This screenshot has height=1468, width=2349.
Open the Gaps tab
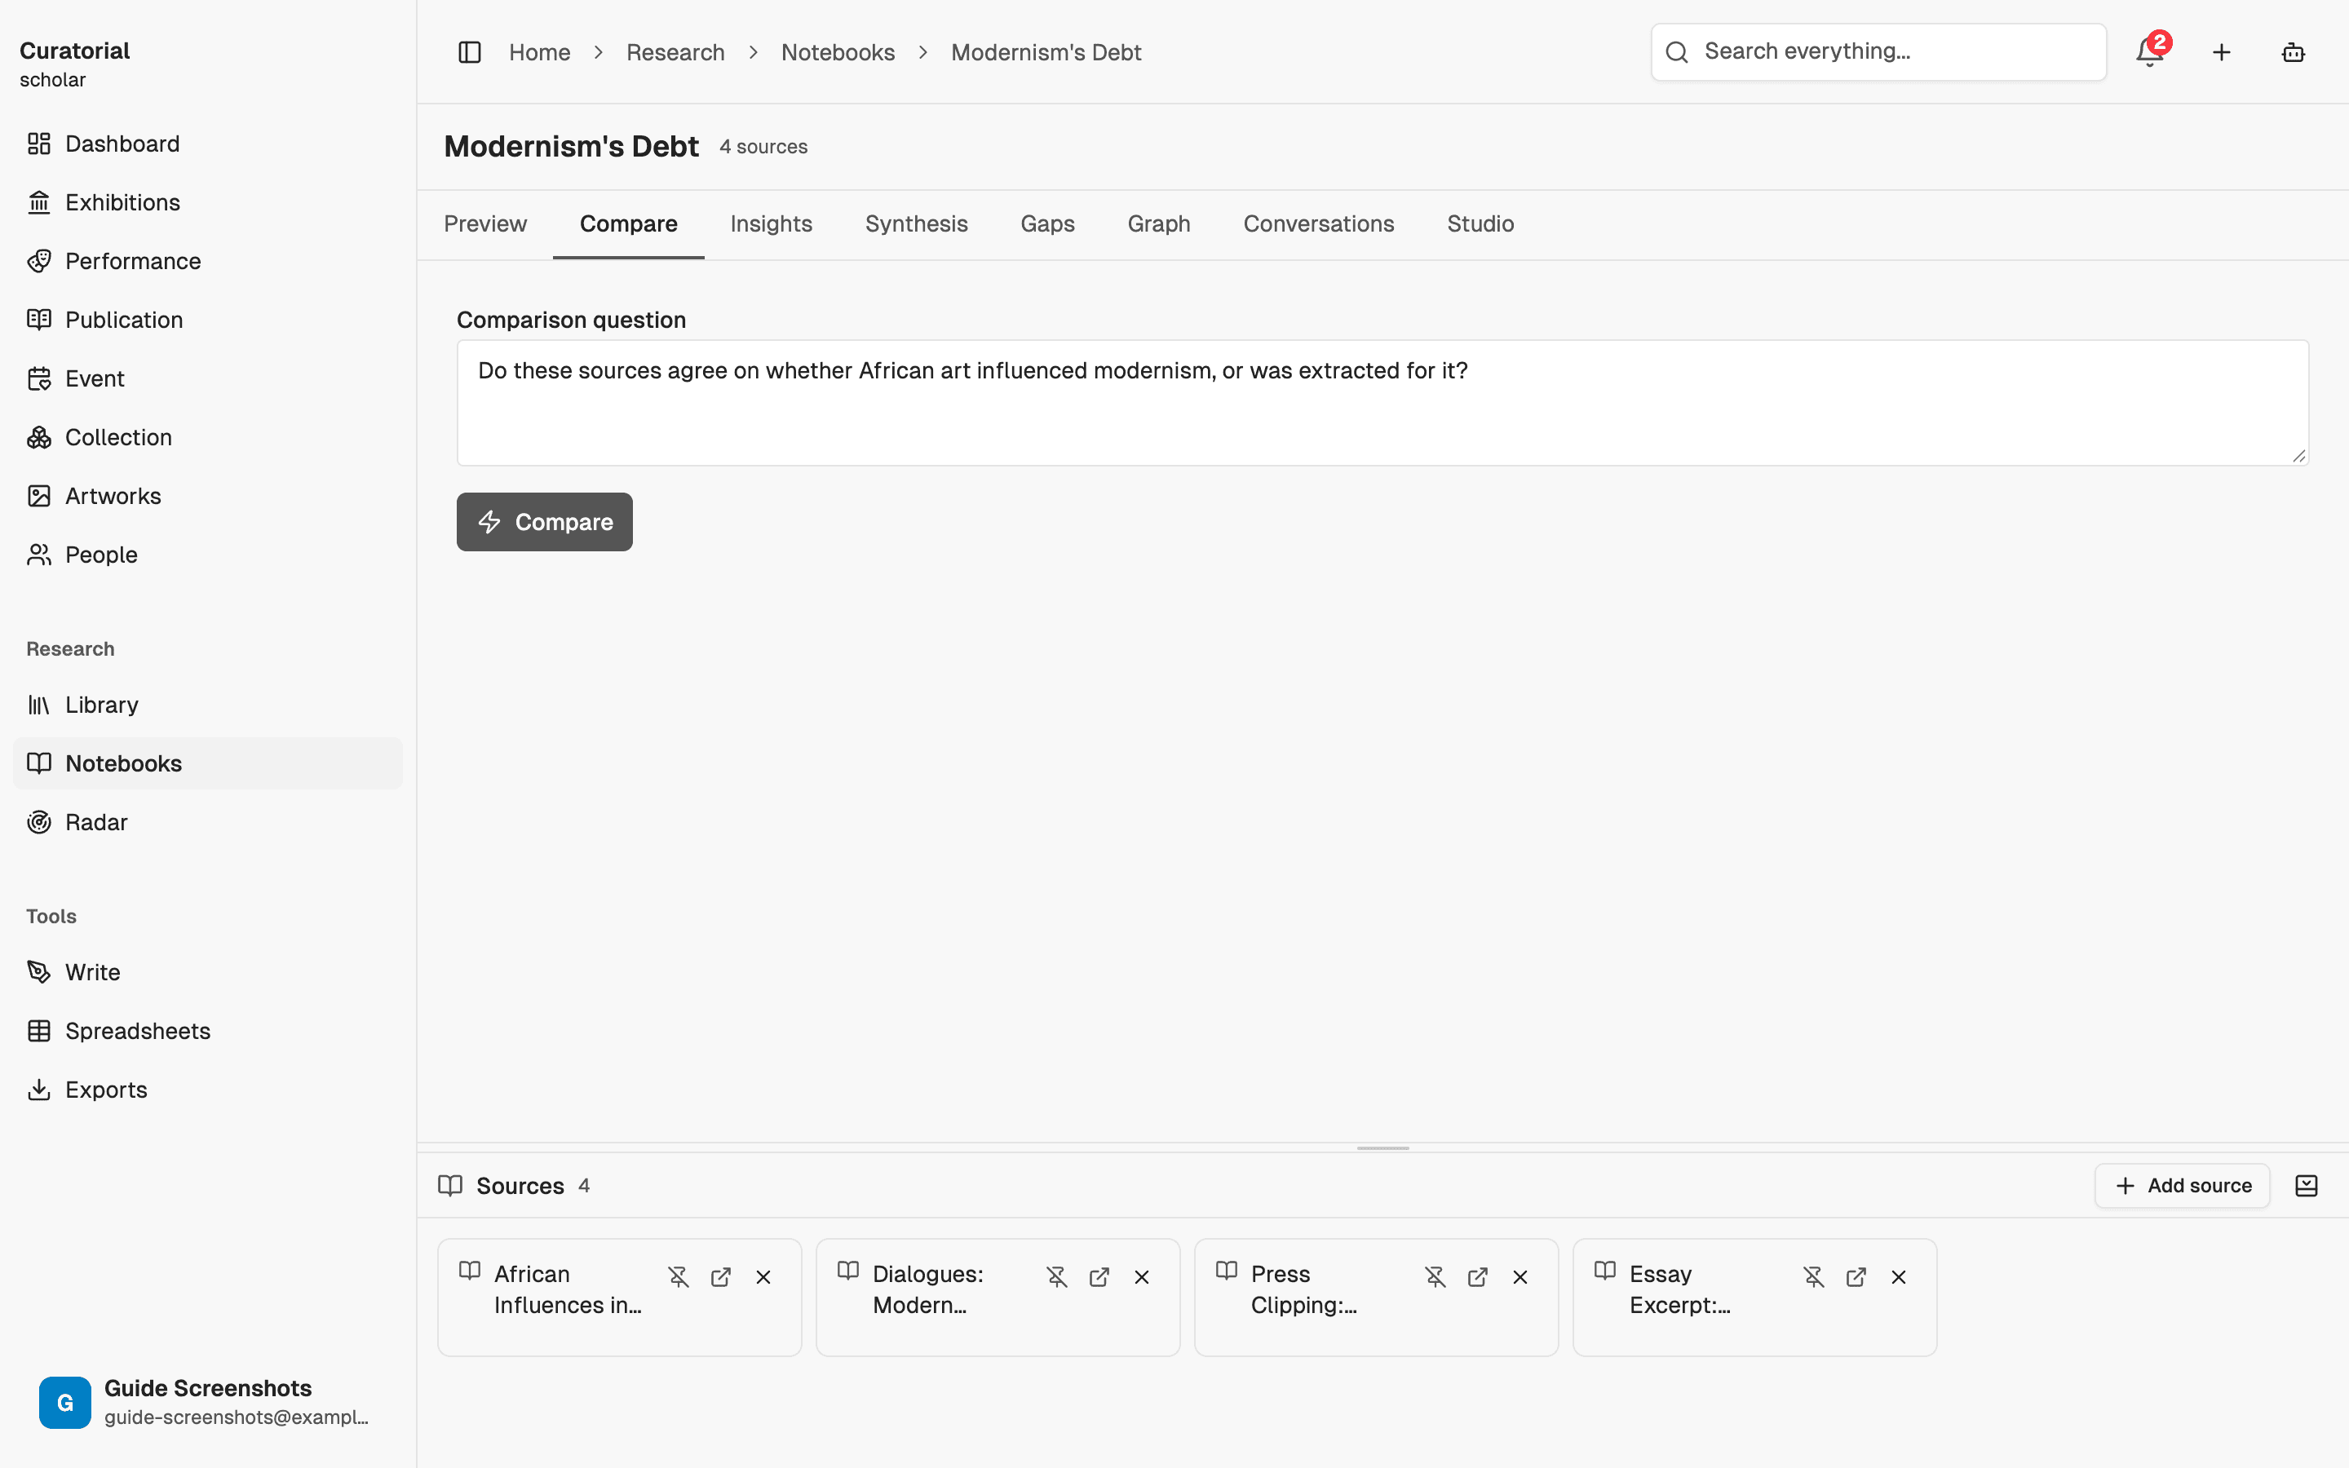coord(1047,223)
